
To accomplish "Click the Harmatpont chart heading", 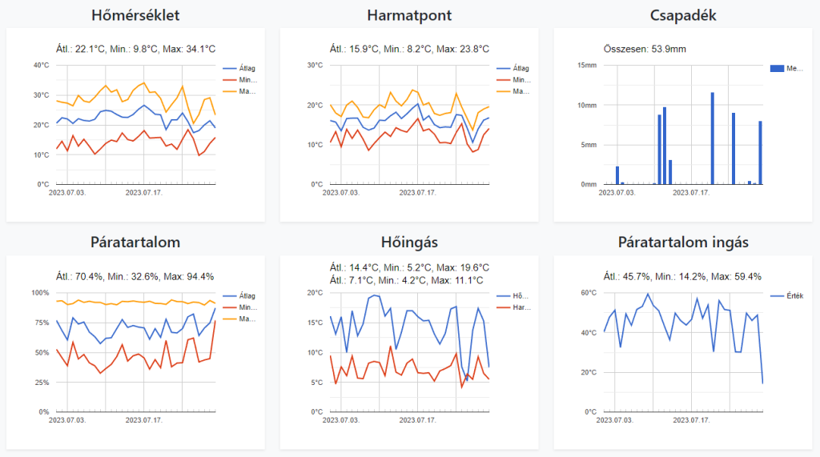I will (x=409, y=15).
